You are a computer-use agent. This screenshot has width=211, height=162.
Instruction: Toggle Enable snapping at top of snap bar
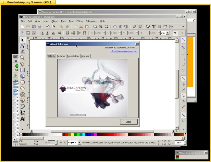pos(183,40)
